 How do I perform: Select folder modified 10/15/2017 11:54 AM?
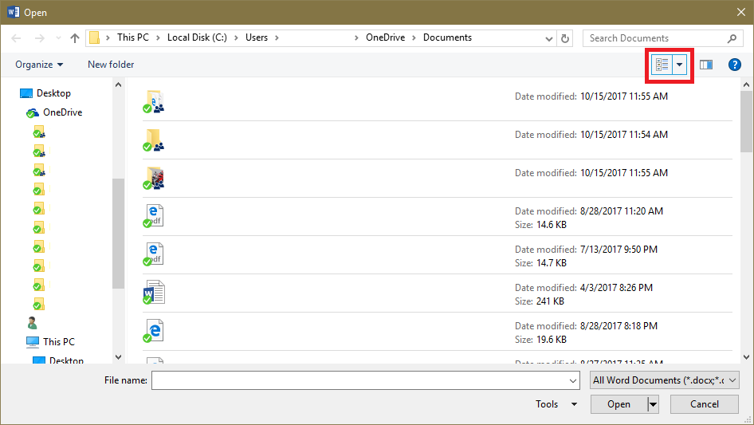pos(437,140)
